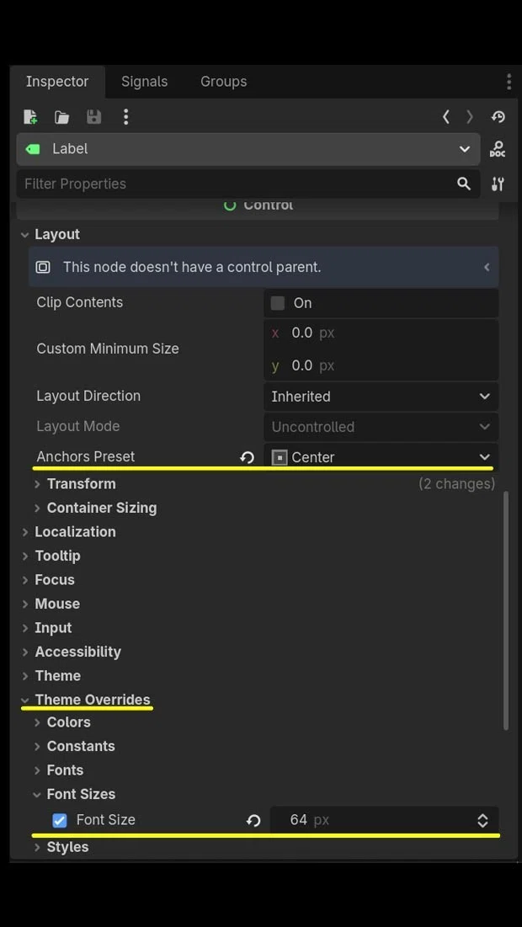Revert the Font Size override value

[253, 820]
